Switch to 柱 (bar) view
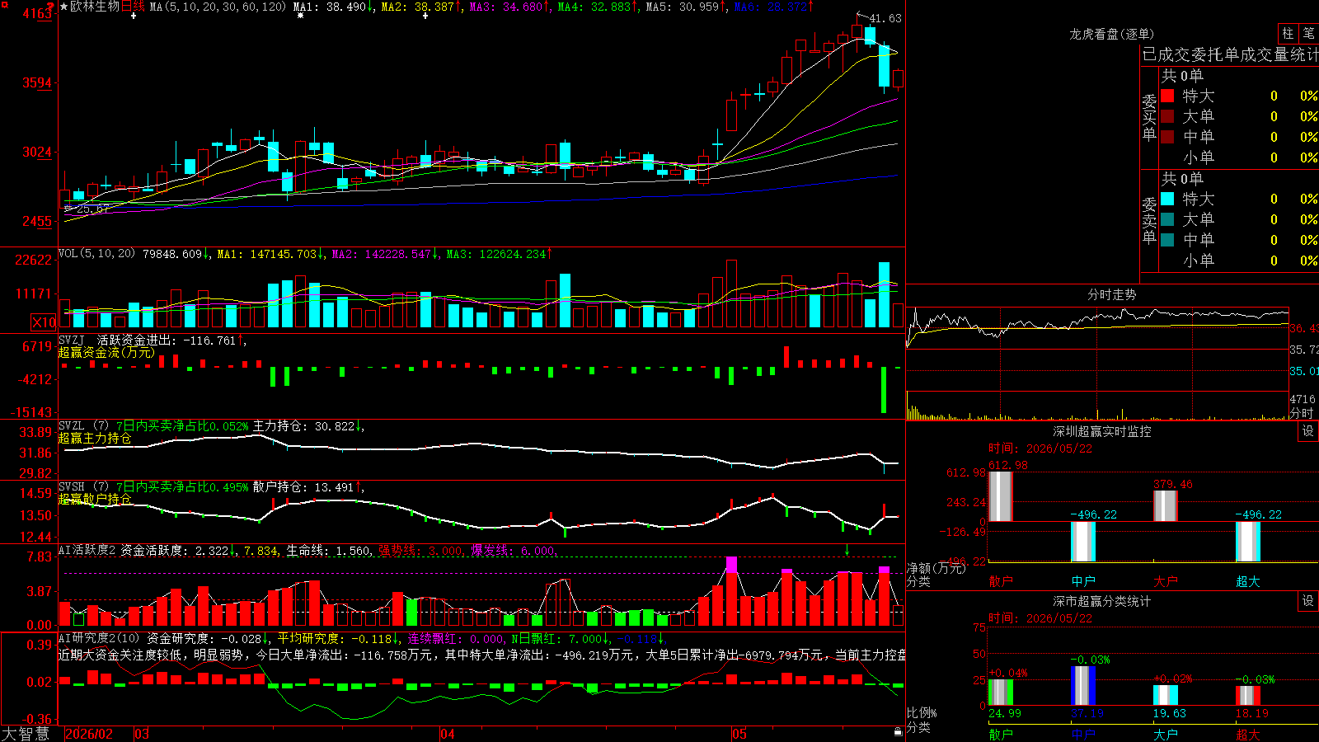The height and width of the screenshot is (742, 1319). point(1288,33)
